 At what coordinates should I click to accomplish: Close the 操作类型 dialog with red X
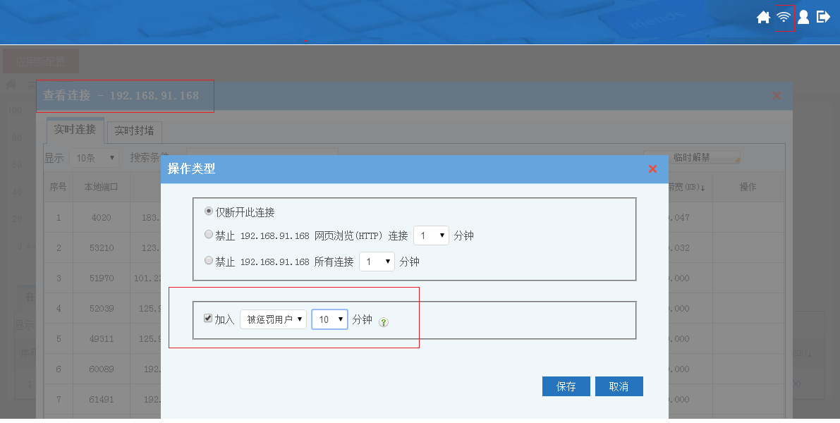652,169
